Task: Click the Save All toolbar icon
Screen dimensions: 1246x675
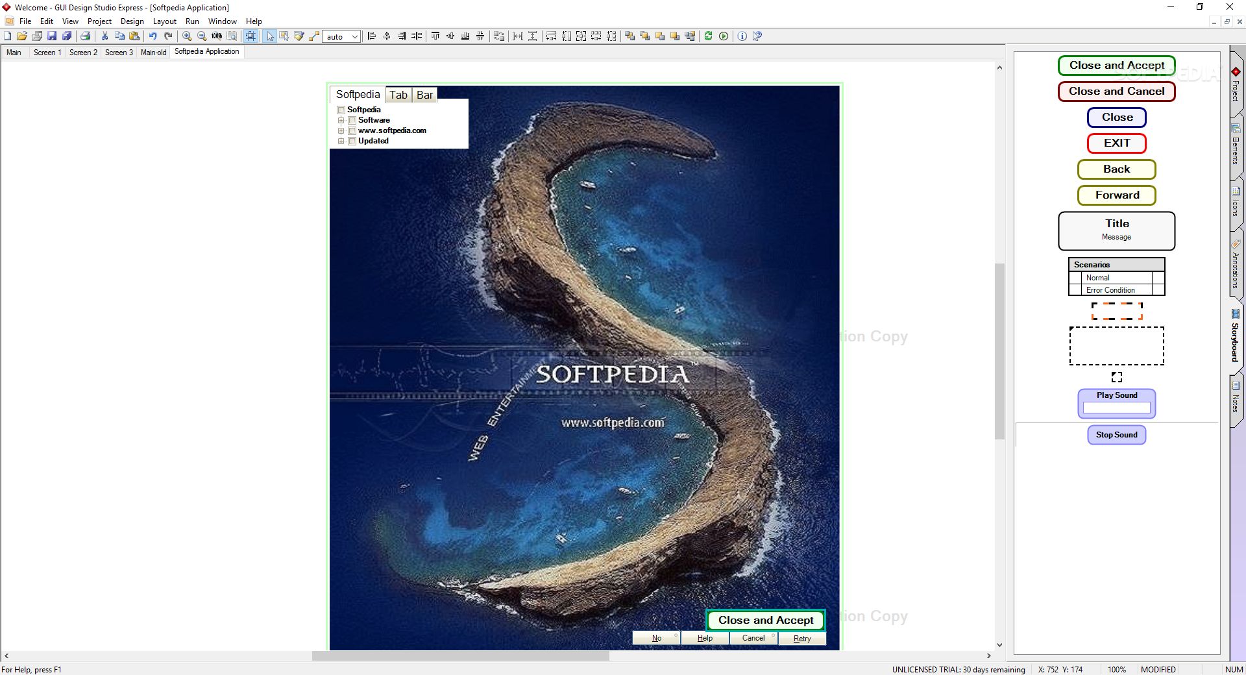Action: coord(67,36)
